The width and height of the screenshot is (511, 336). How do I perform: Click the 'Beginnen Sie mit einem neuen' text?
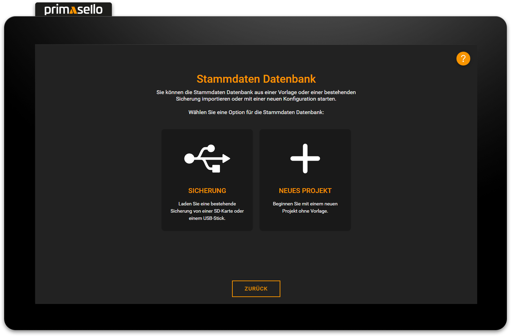(305, 204)
